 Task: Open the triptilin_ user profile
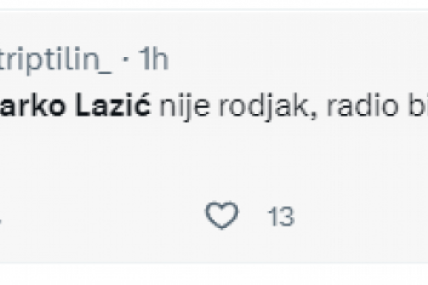(55, 60)
